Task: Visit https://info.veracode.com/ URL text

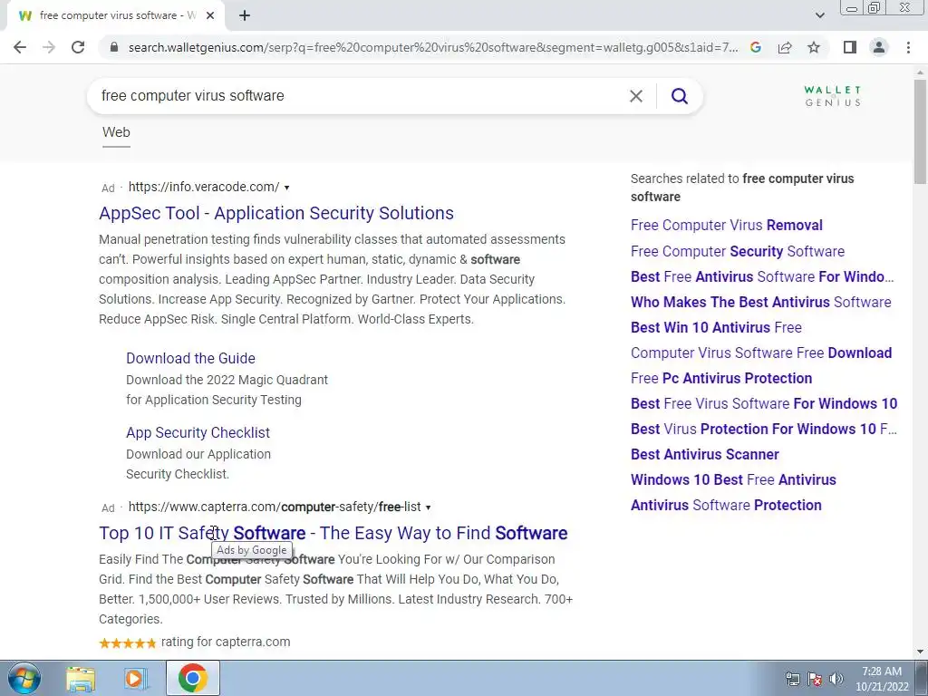Action: pos(204,187)
